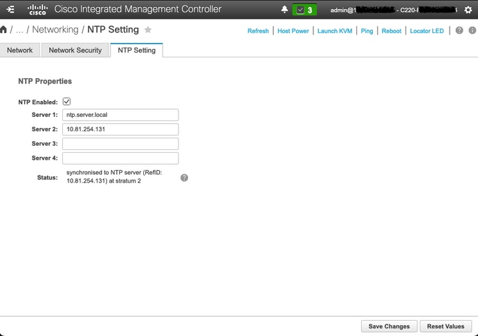Switch to the Network Security tab

pyautogui.click(x=75, y=50)
